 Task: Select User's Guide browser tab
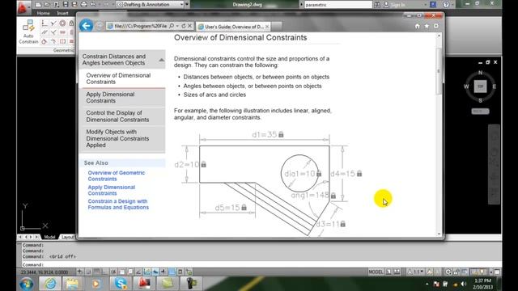(x=233, y=27)
